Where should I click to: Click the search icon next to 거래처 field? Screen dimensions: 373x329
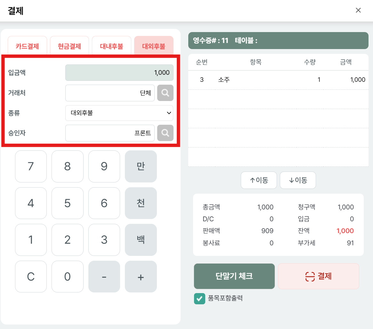coord(165,93)
